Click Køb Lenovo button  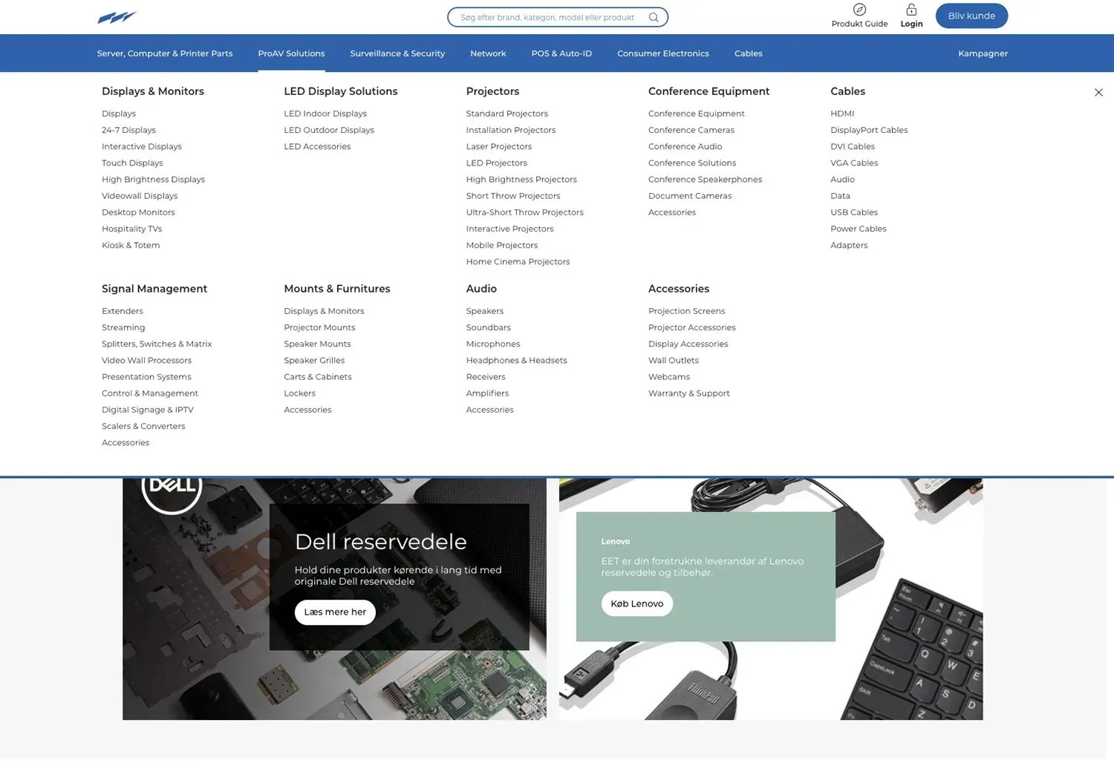[637, 603]
